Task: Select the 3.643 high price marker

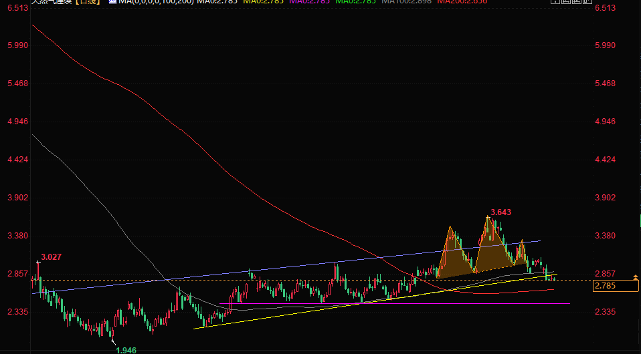Action: point(500,212)
